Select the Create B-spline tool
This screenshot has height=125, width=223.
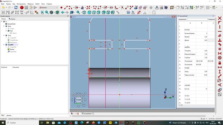click(x=88, y=8)
